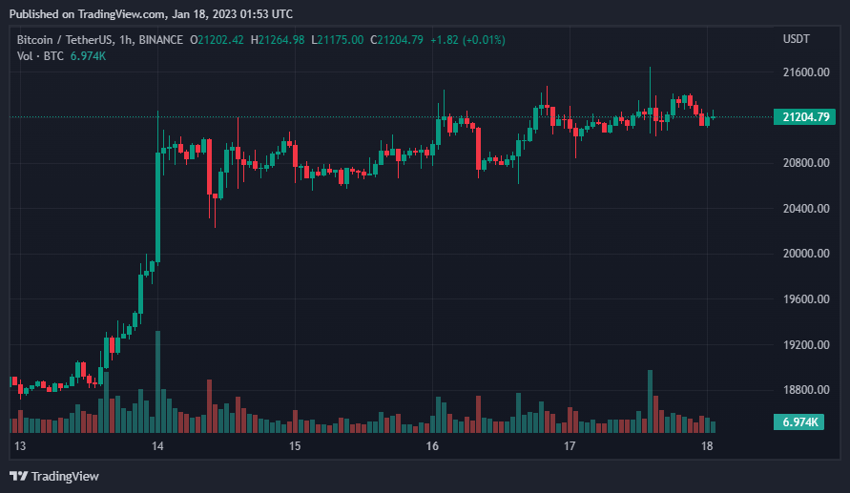Click the tallest volume bar at 14
This screenshot has width=850, height=493.
pos(157,382)
